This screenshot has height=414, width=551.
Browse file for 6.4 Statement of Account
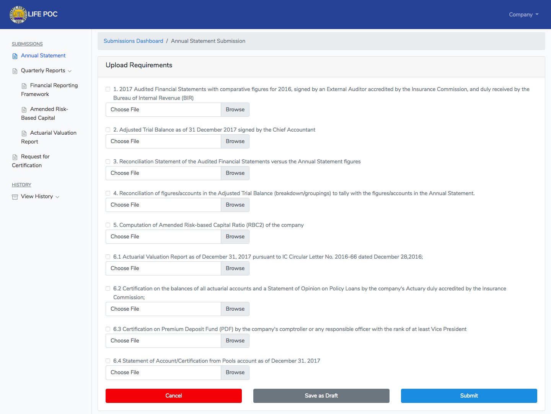[235, 372]
